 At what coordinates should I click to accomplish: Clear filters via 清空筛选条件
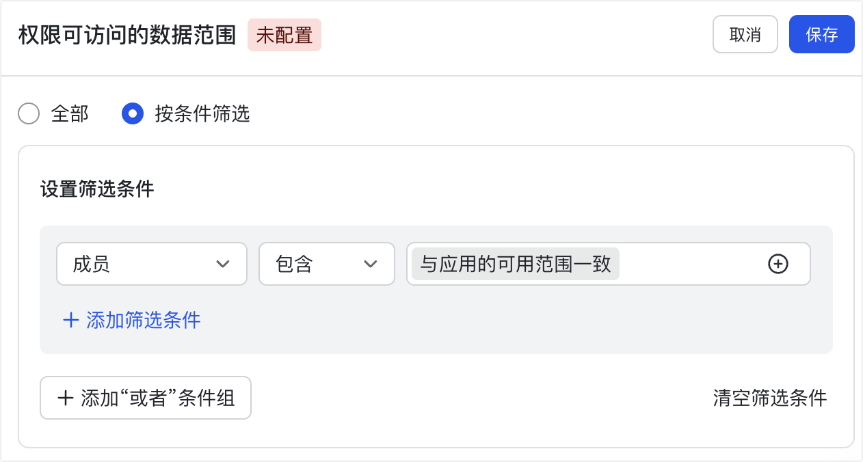coord(770,398)
